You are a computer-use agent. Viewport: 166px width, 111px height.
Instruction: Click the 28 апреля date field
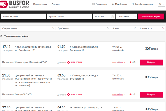(104, 16)
